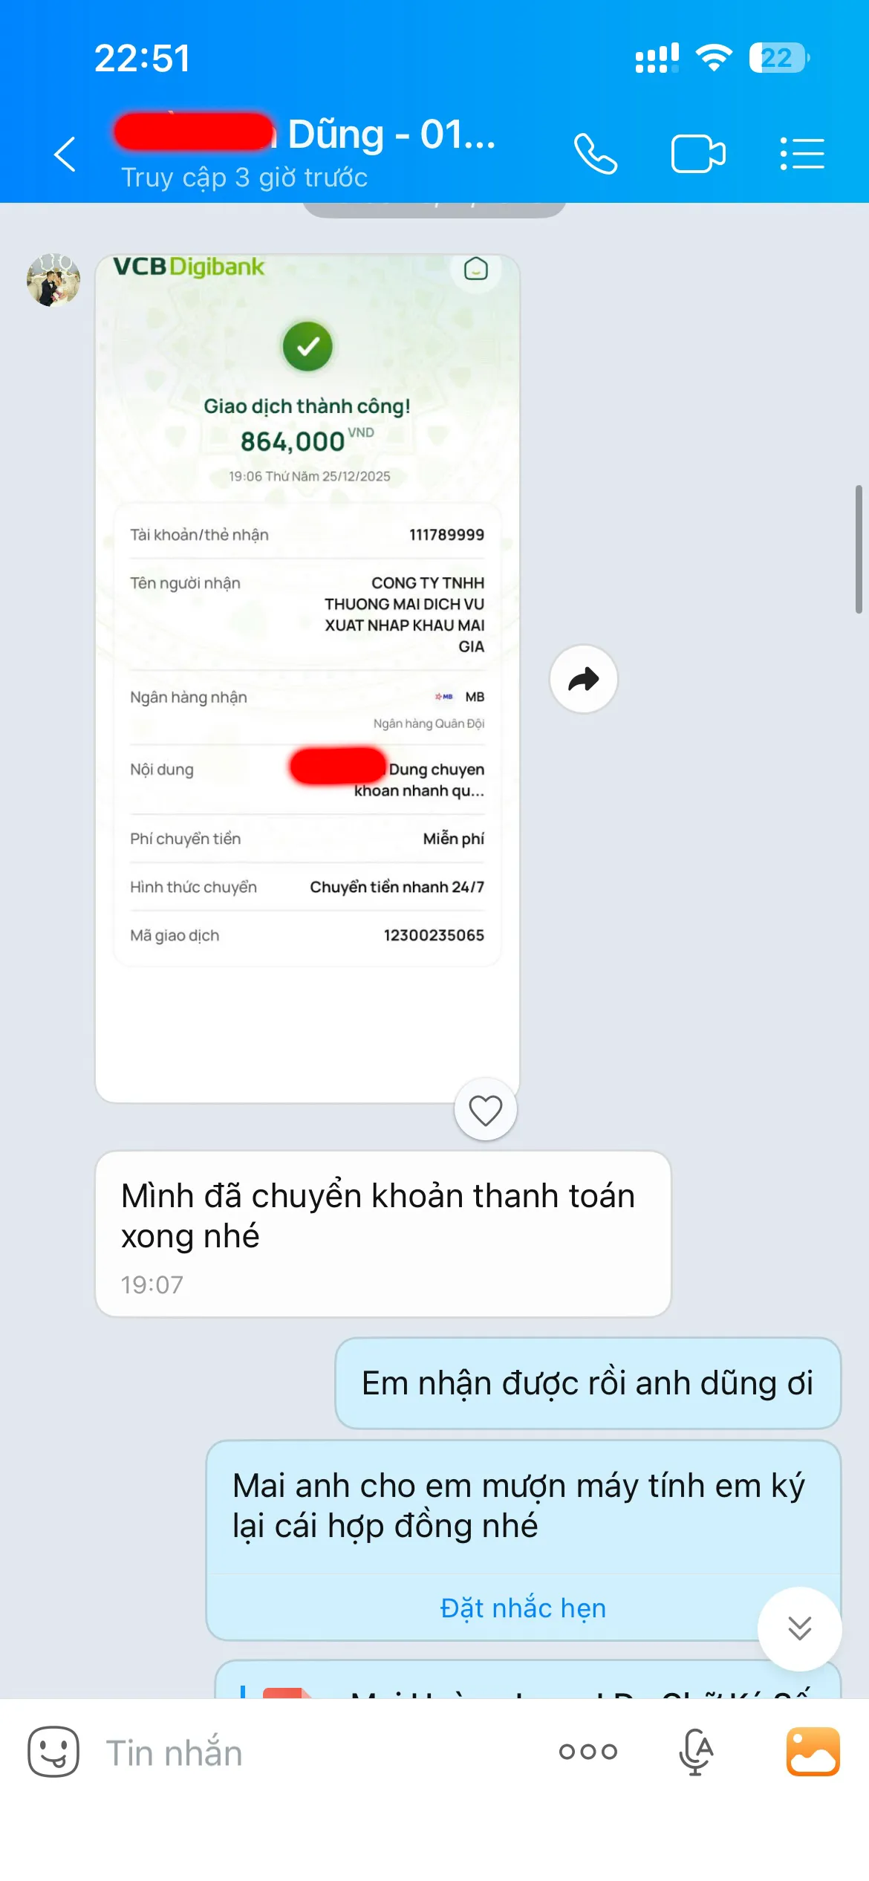Tap the voice-to-text microphone icon
Image resolution: width=869 pixels, height=1881 pixels.
pyautogui.click(x=696, y=1752)
